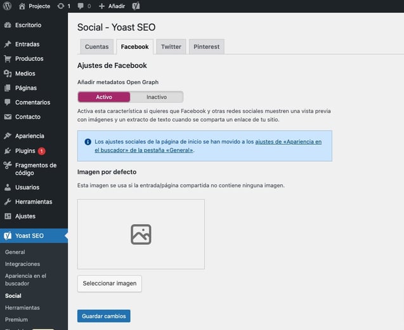Open Comentarios in the sidebar
The height and width of the screenshot is (330, 404).
point(34,102)
